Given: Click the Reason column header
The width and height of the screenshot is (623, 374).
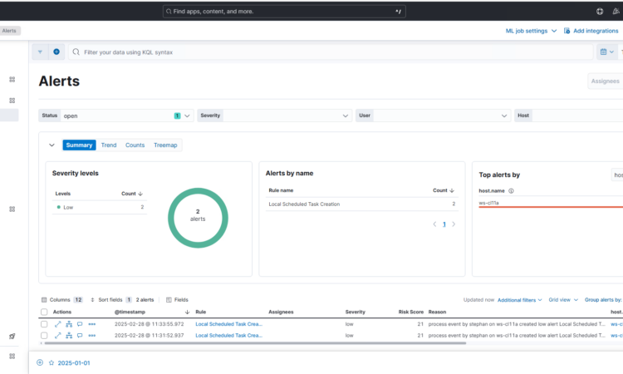Looking at the screenshot, I should point(437,312).
